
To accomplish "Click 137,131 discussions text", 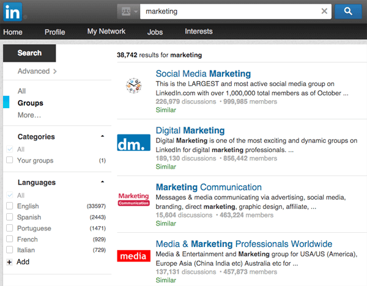I will click(186, 272).
